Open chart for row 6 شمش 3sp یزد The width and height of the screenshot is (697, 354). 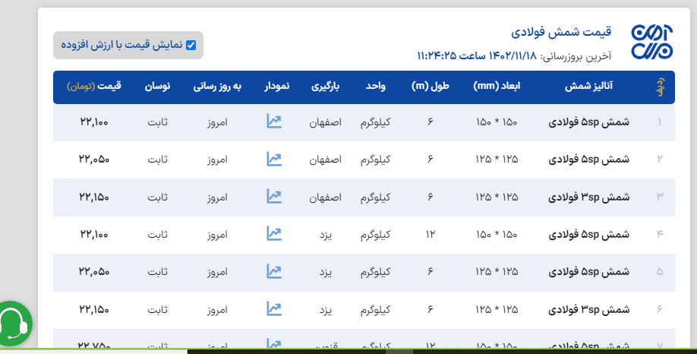(274, 308)
